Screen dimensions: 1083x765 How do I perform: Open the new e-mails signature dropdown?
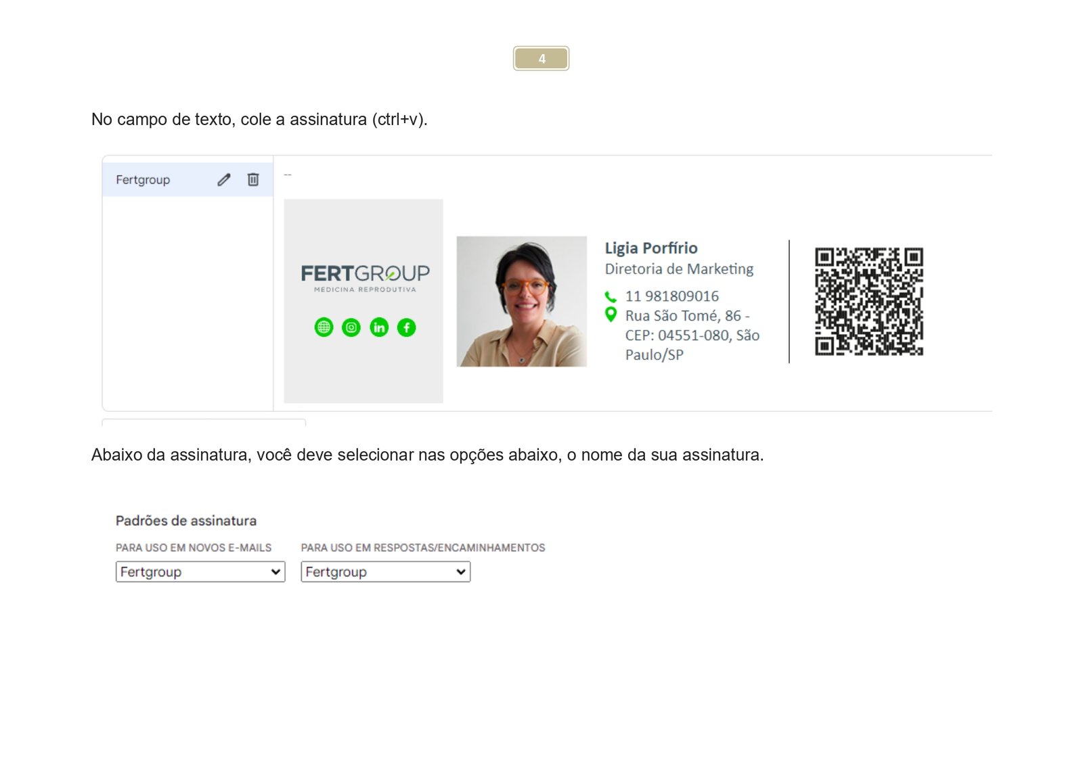tap(200, 572)
